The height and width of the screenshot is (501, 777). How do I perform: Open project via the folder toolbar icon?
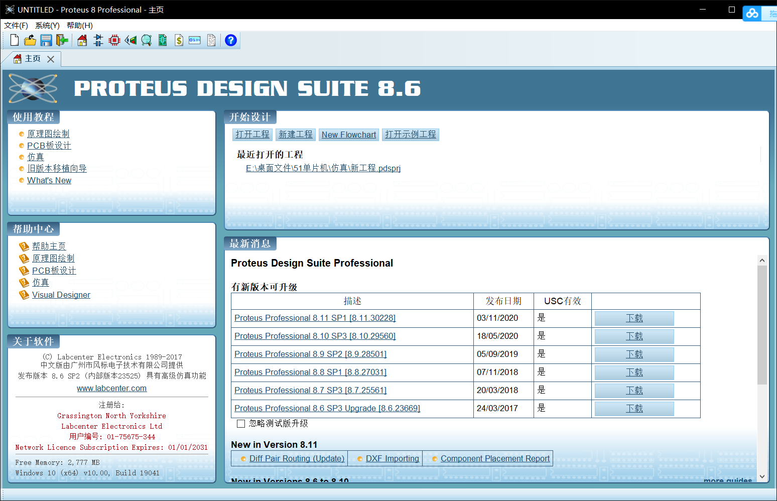click(x=30, y=40)
